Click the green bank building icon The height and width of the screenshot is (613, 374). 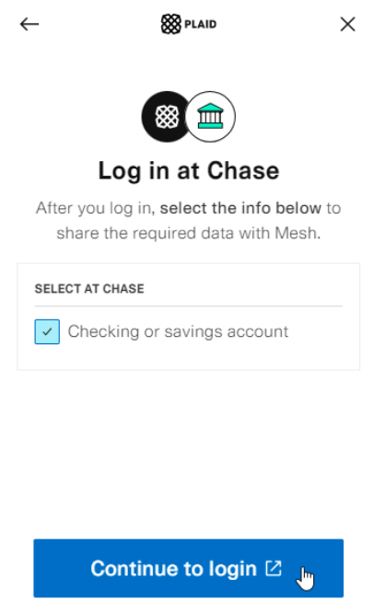pyautogui.click(x=210, y=116)
